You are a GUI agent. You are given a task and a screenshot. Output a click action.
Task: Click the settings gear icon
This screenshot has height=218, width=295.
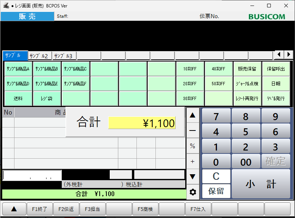click(x=192, y=192)
